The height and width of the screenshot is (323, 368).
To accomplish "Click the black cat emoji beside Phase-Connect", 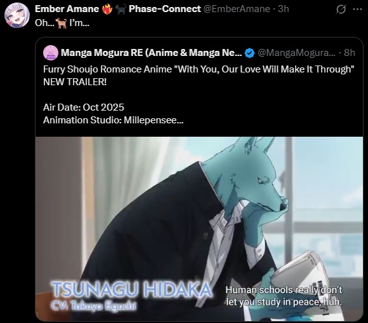I will [x=121, y=9].
